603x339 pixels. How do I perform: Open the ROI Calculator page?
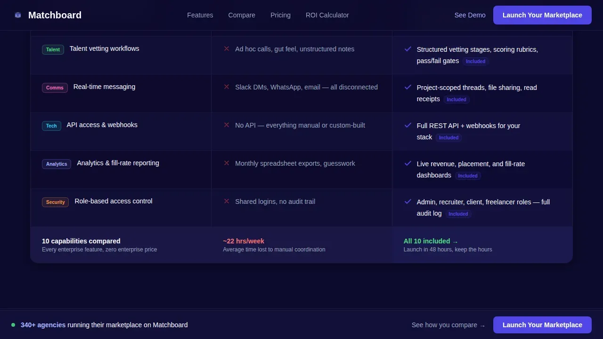(327, 15)
